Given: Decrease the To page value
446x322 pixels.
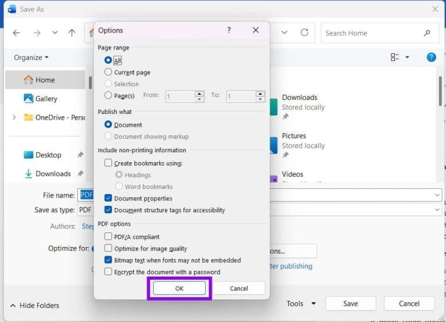Looking at the screenshot, I should [260, 99].
